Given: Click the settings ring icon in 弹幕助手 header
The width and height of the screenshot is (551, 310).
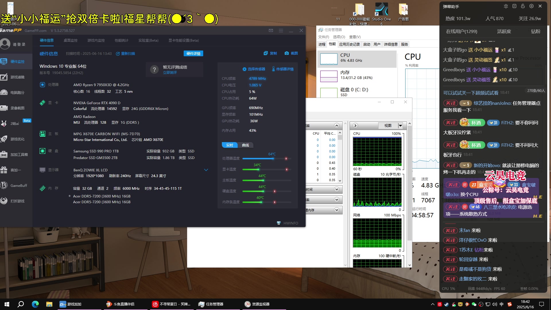Looking at the screenshot, I should [531, 6].
